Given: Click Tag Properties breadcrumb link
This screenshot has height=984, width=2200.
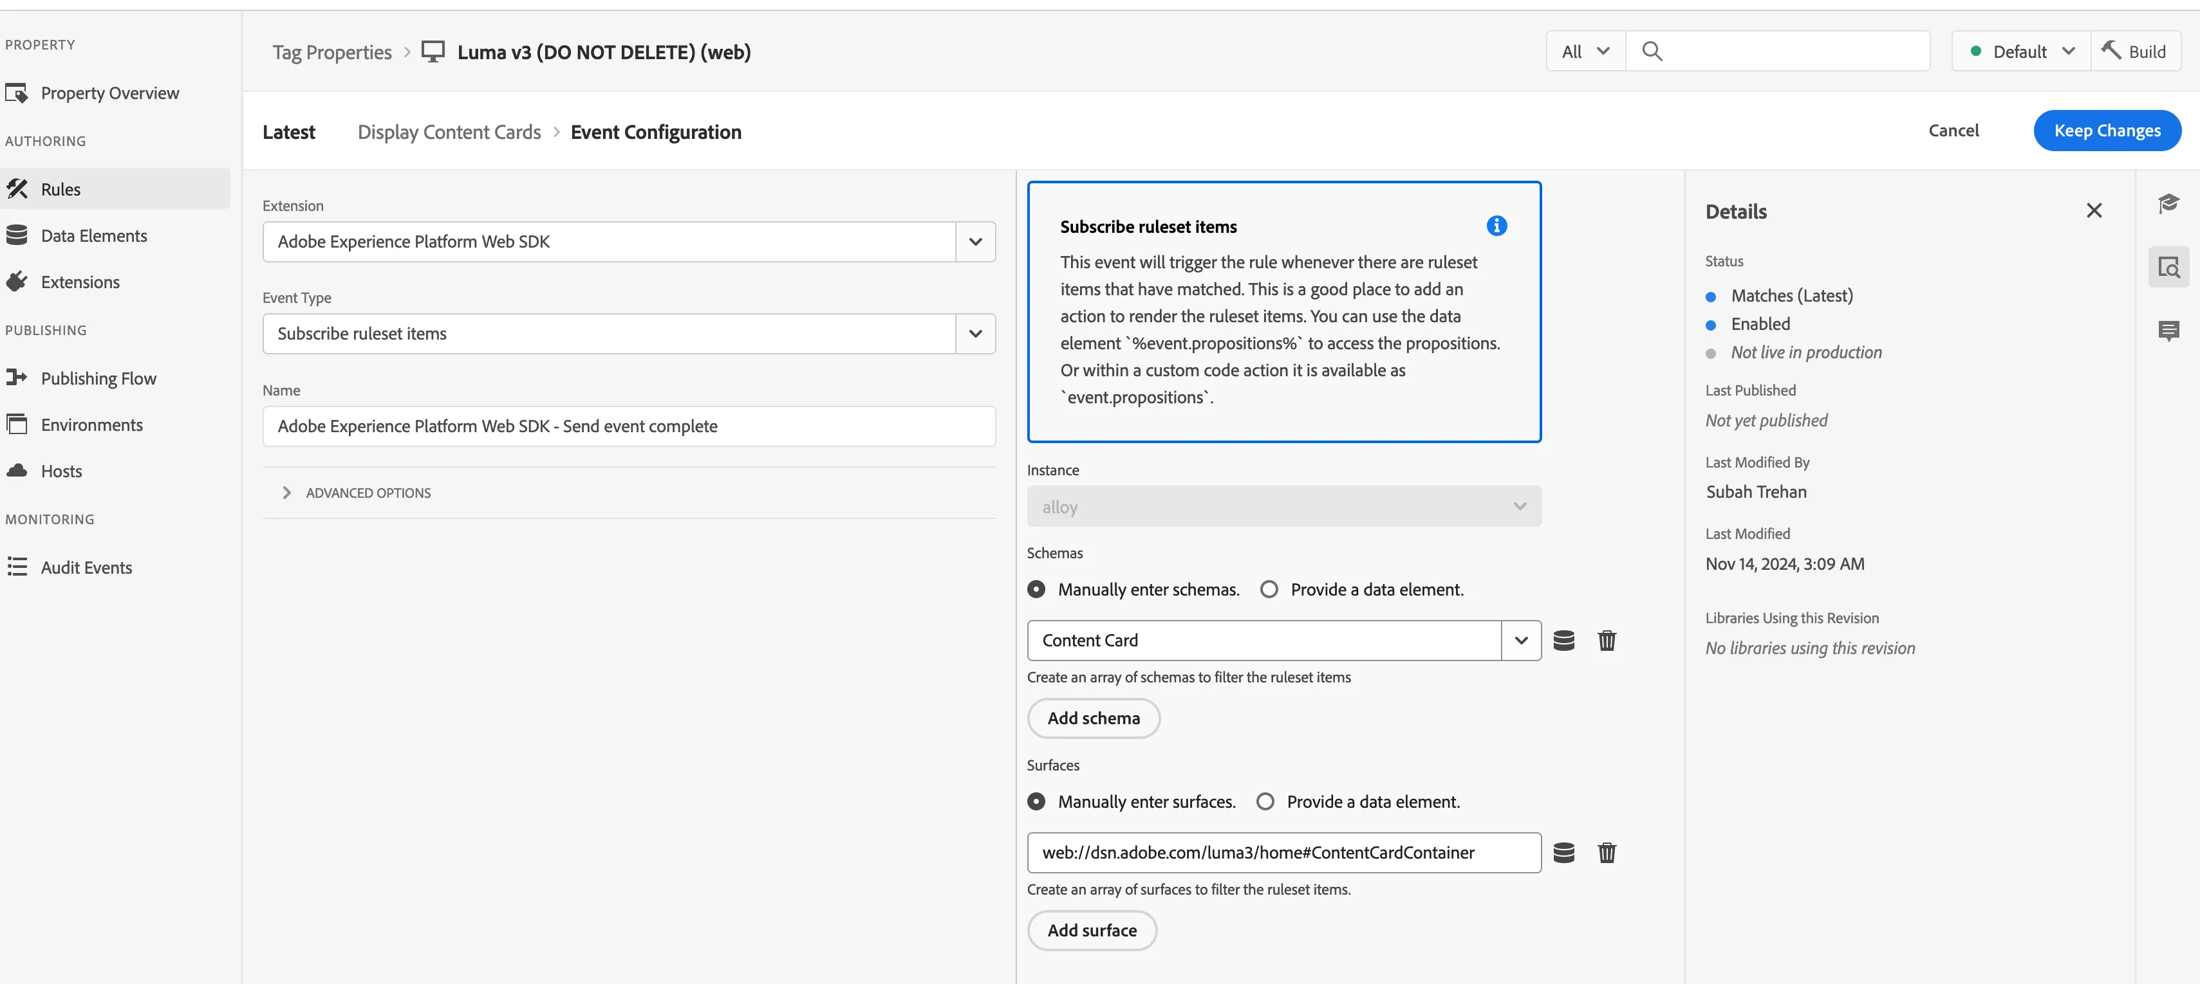Looking at the screenshot, I should tap(331, 52).
